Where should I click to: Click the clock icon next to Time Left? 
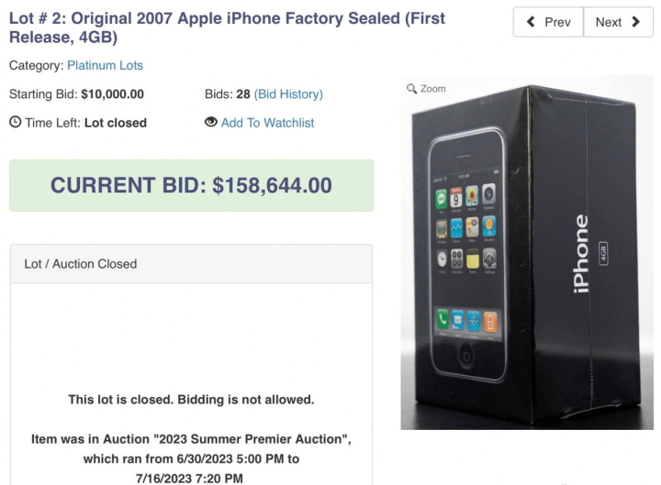(14, 123)
